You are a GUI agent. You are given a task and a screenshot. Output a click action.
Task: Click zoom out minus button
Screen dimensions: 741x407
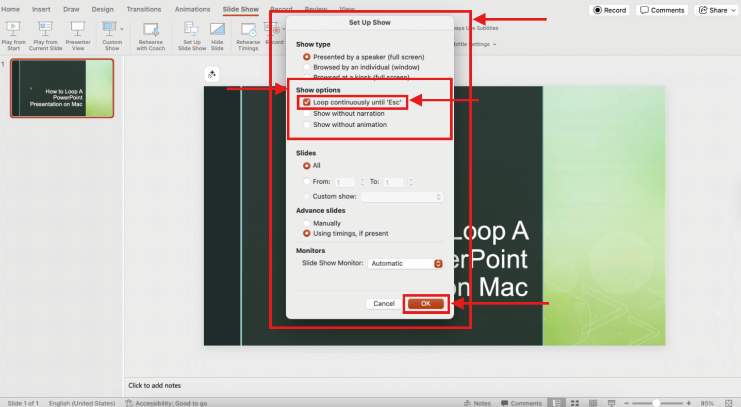[628, 403]
